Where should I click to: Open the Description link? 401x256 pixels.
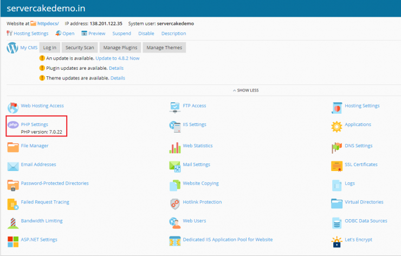(x=173, y=34)
